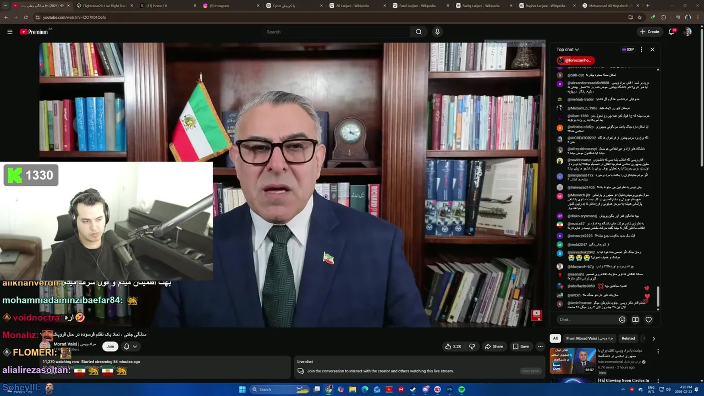Viewport: 704px width, 396px height.
Task: Open more actions ellipsis under video
Action: point(540,346)
